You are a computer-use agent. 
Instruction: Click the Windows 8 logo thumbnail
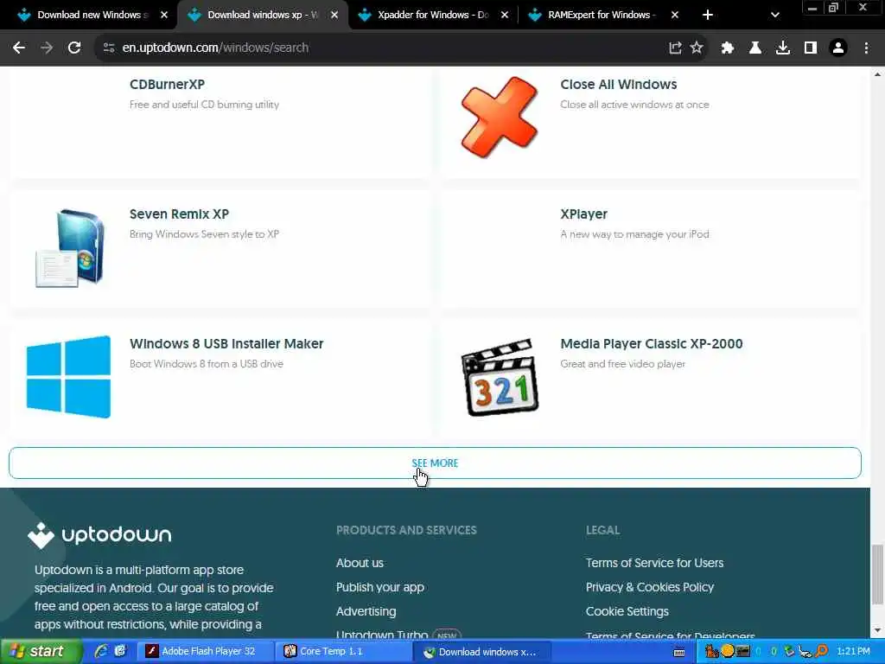[x=68, y=377]
